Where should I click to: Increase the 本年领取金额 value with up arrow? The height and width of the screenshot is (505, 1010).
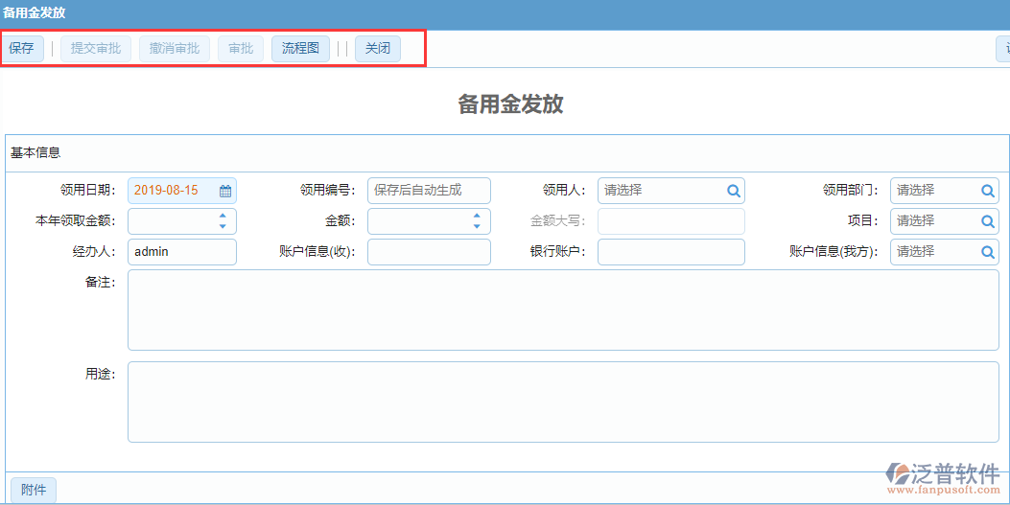[223, 217]
